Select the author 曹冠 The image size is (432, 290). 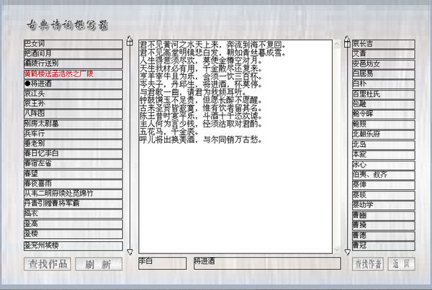tap(384, 245)
